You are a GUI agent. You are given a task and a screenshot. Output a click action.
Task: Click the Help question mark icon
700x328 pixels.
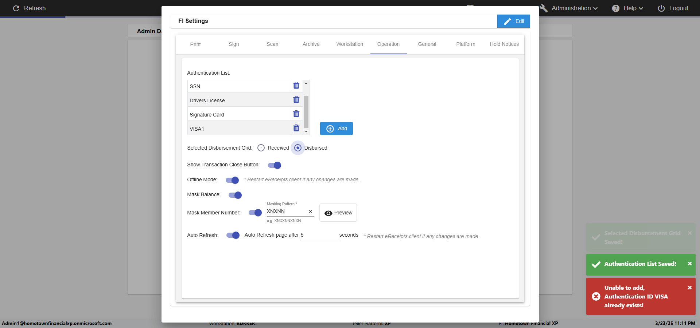[616, 8]
